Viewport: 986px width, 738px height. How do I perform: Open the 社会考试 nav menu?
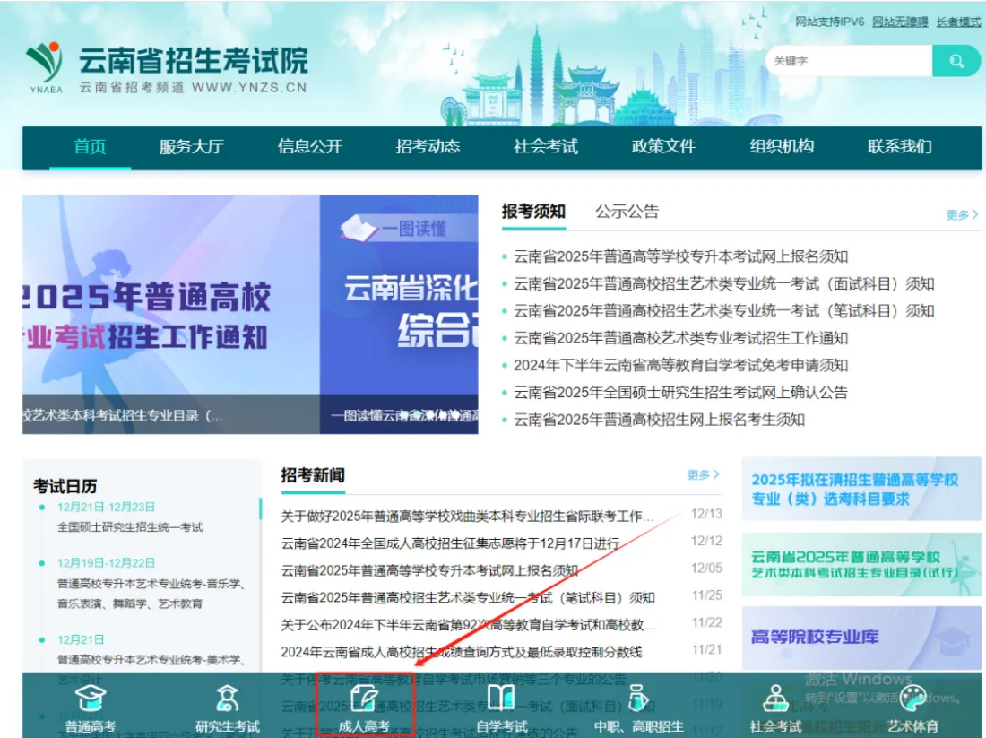(546, 146)
